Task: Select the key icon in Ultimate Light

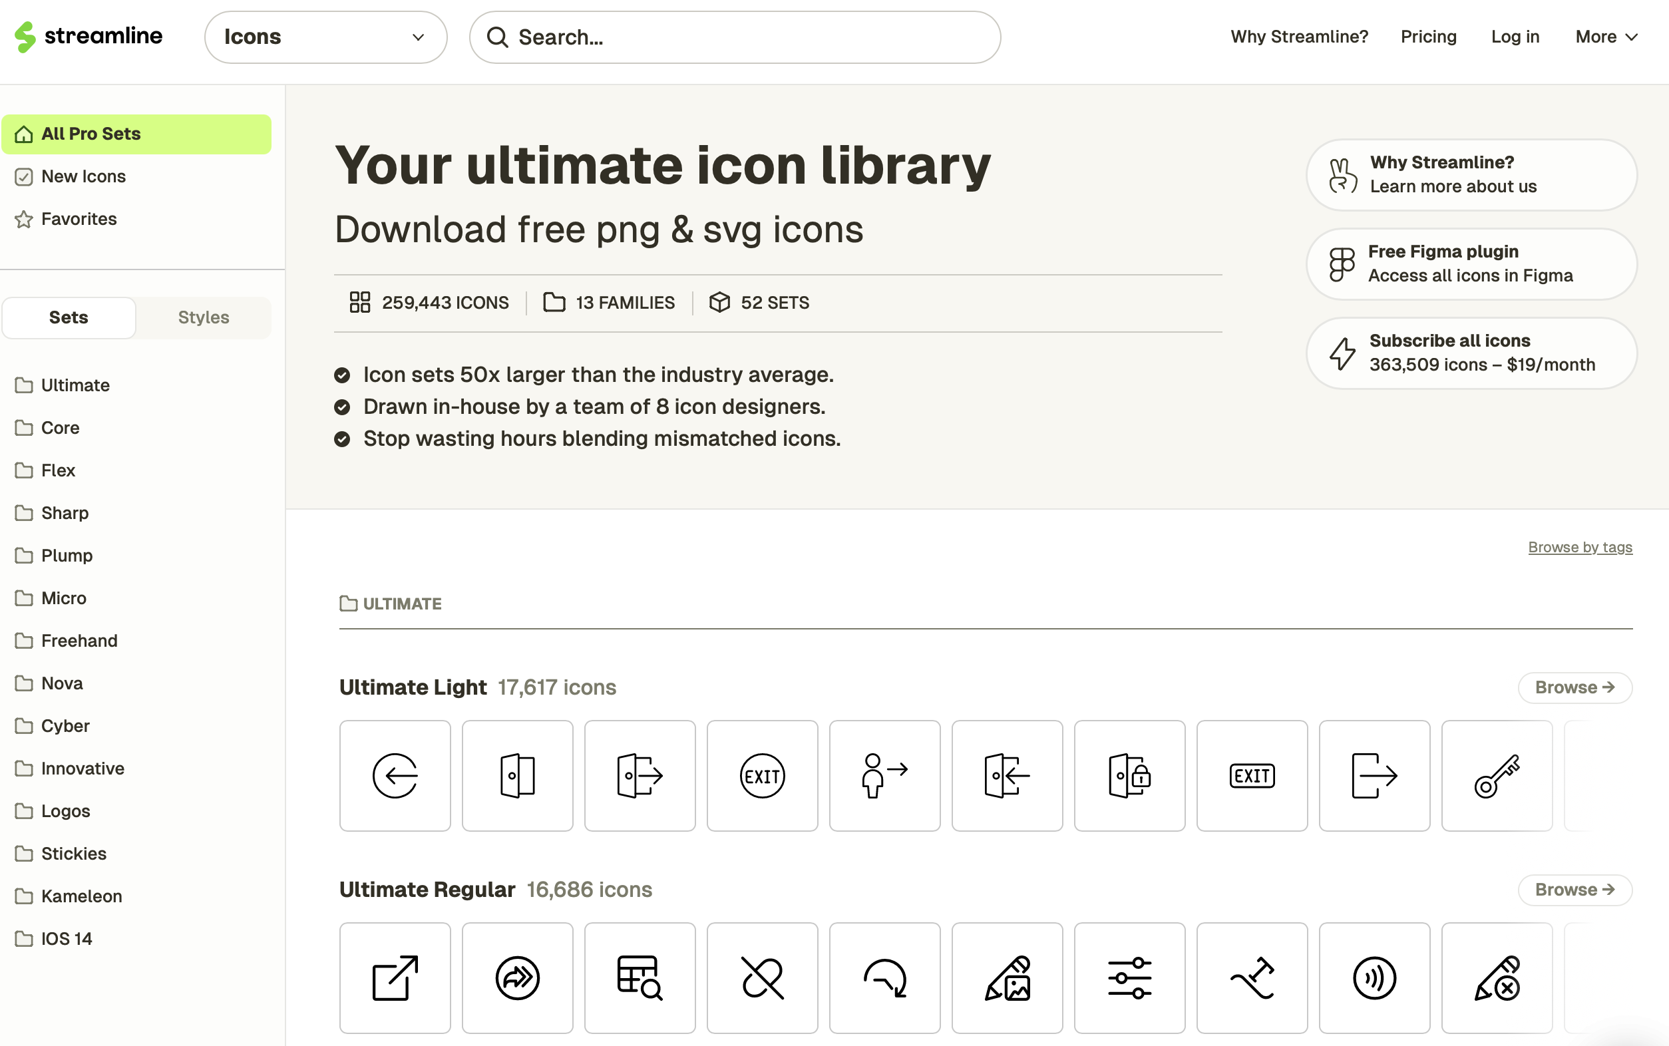Action: click(1496, 775)
